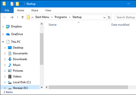
Task: Click the Music note icon
Action: click(10, 65)
